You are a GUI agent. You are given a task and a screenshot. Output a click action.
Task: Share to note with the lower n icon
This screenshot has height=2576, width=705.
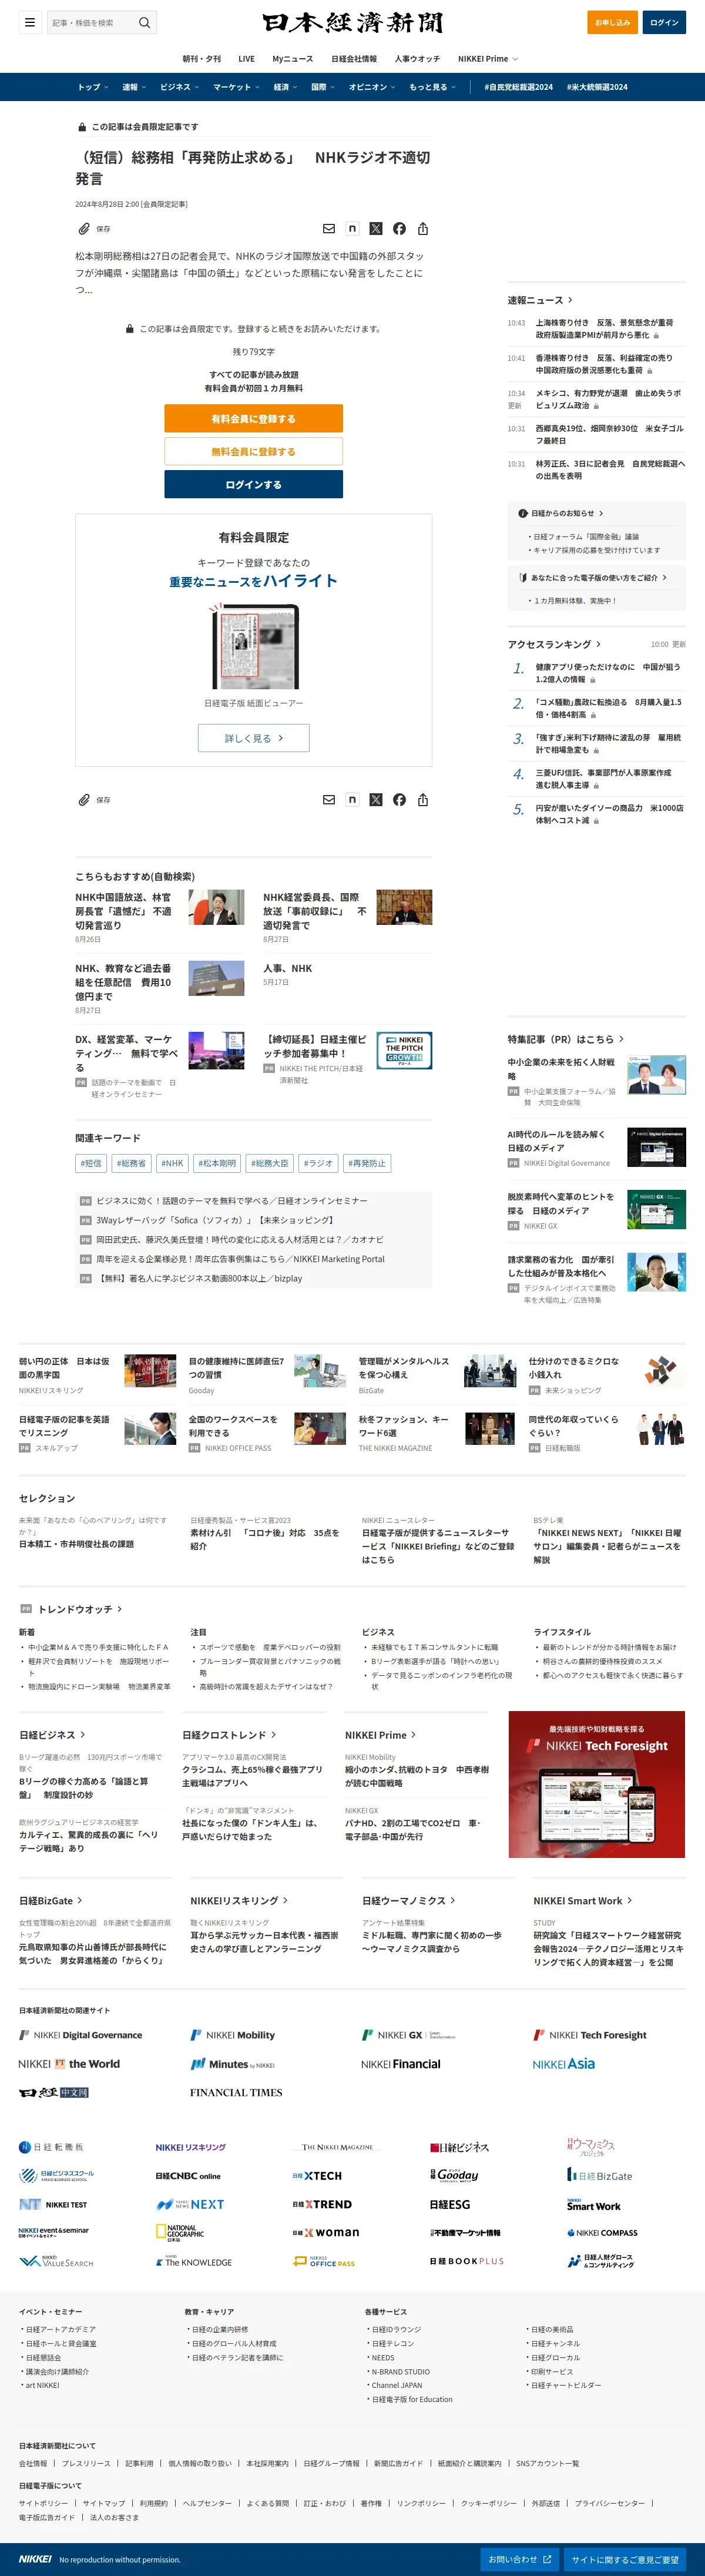pos(352,800)
